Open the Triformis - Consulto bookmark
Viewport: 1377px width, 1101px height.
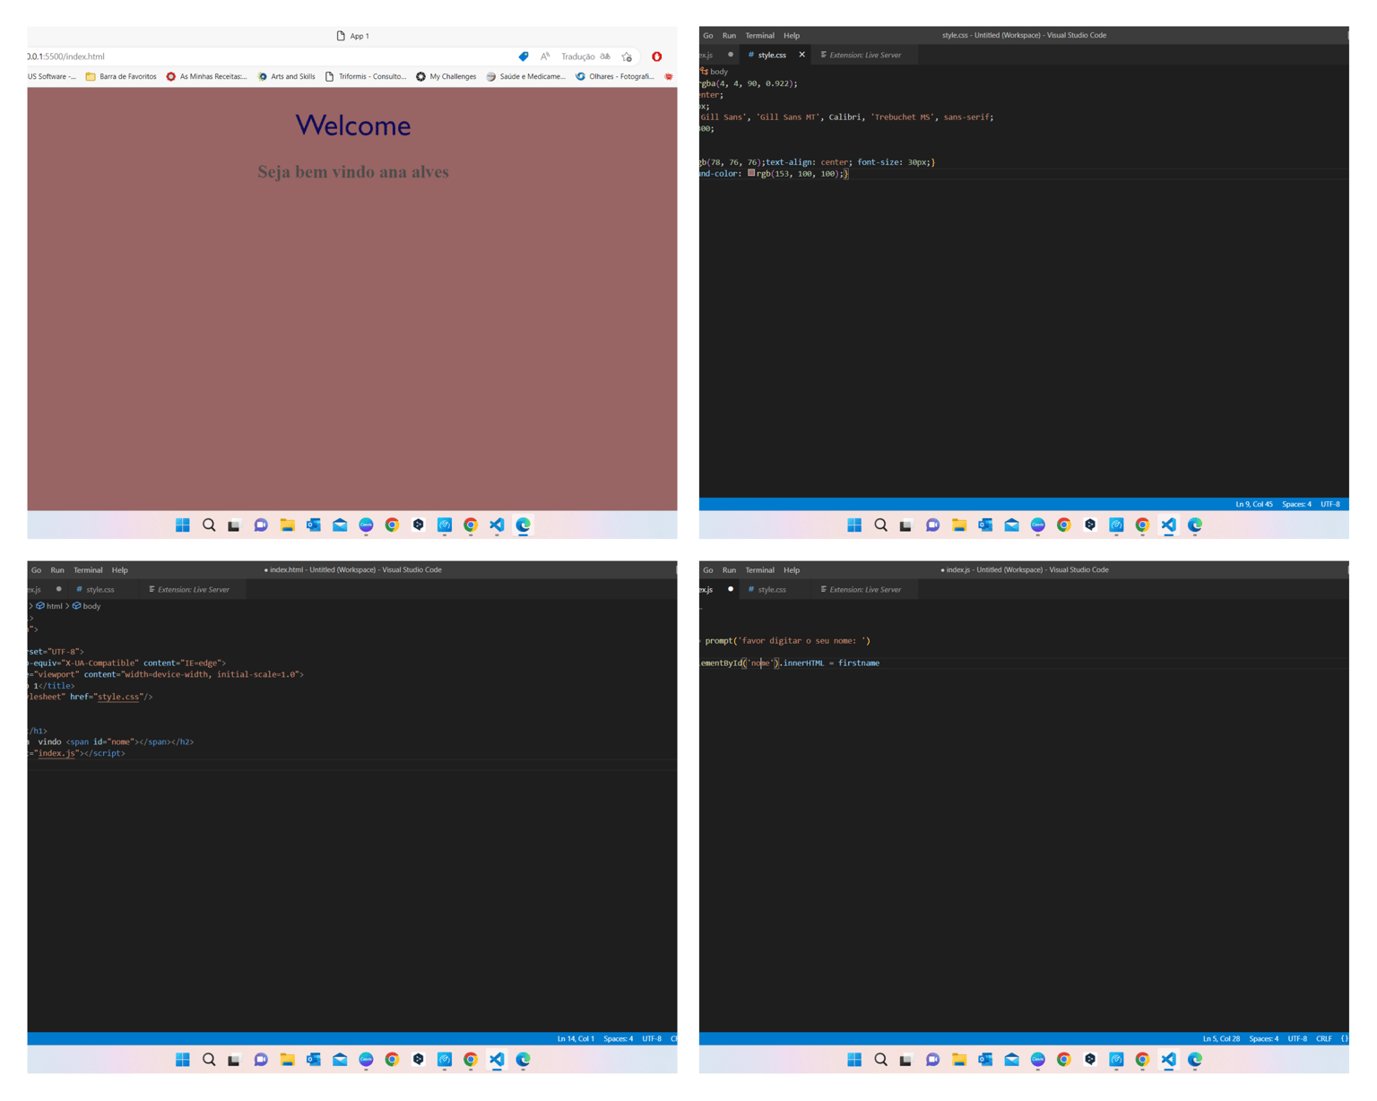click(366, 76)
